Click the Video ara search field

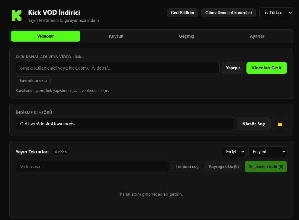coord(92,167)
